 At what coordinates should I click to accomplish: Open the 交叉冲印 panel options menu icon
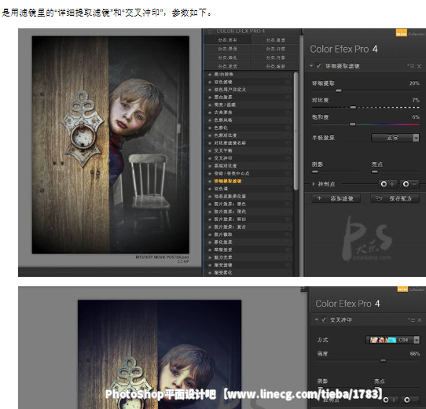[x=412, y=320]
